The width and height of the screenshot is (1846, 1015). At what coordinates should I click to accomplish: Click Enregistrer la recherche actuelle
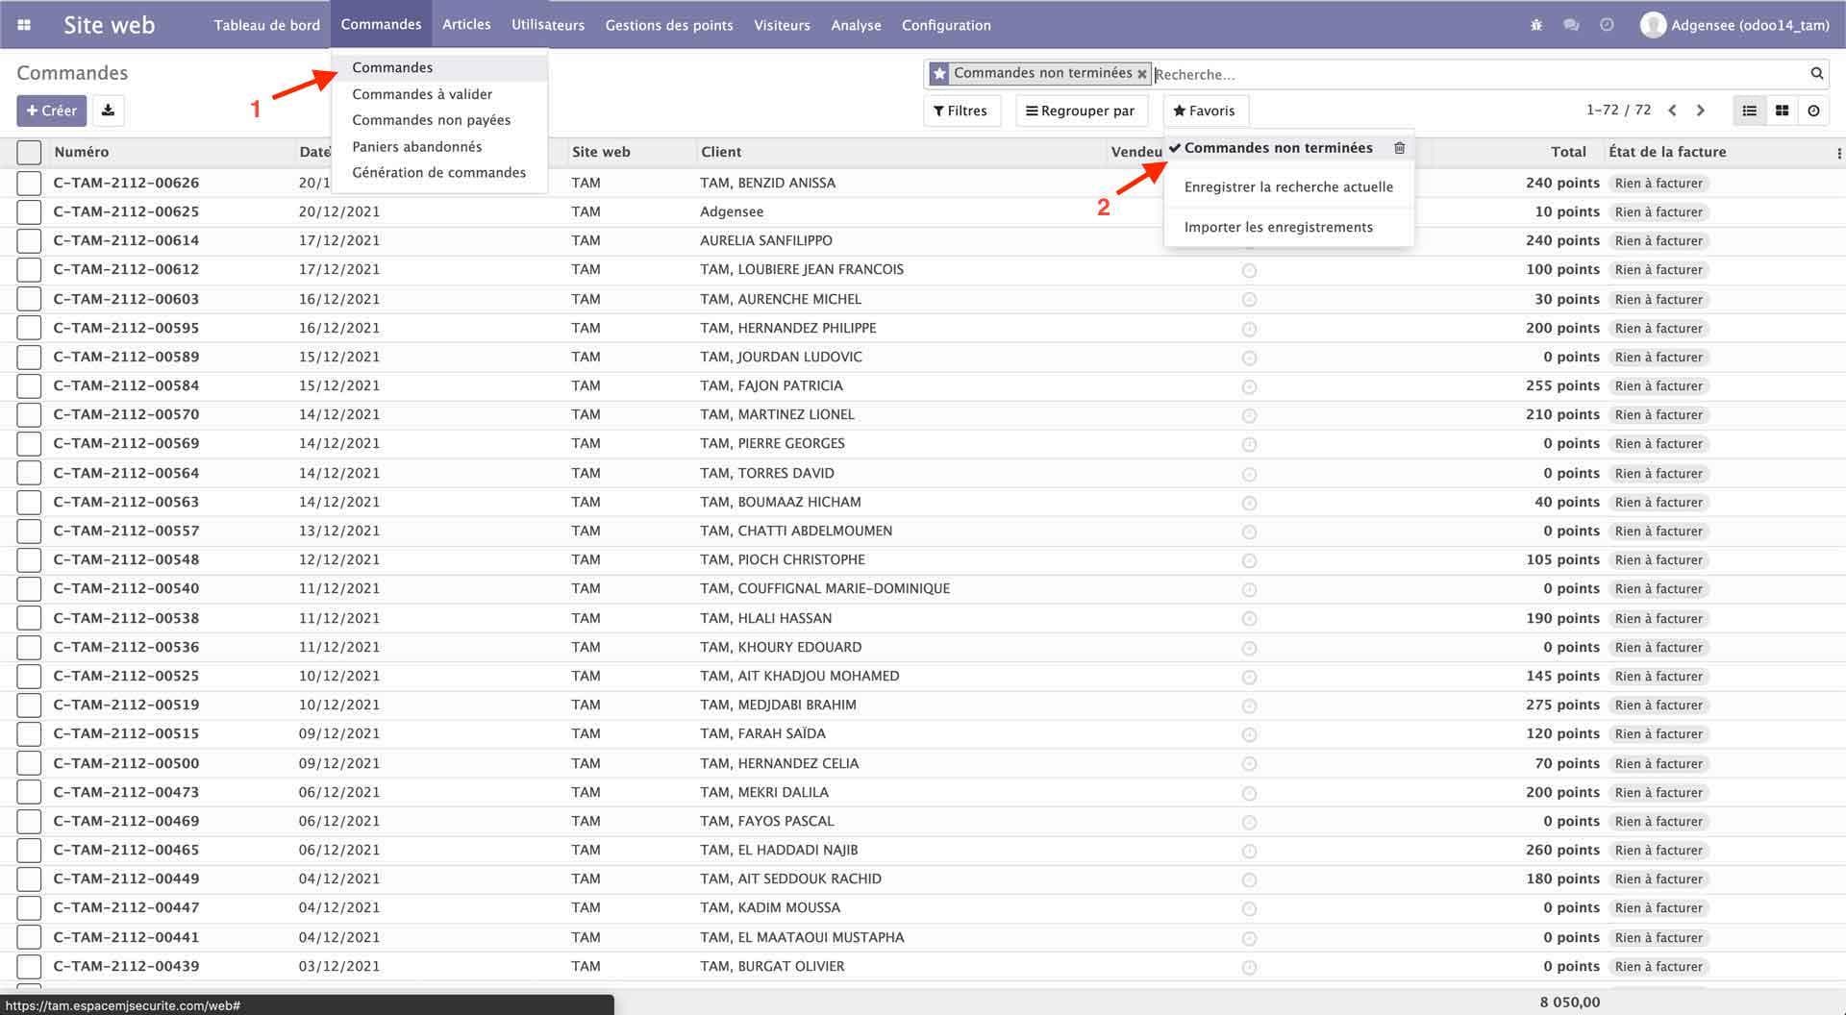(x=1287, y=186)
